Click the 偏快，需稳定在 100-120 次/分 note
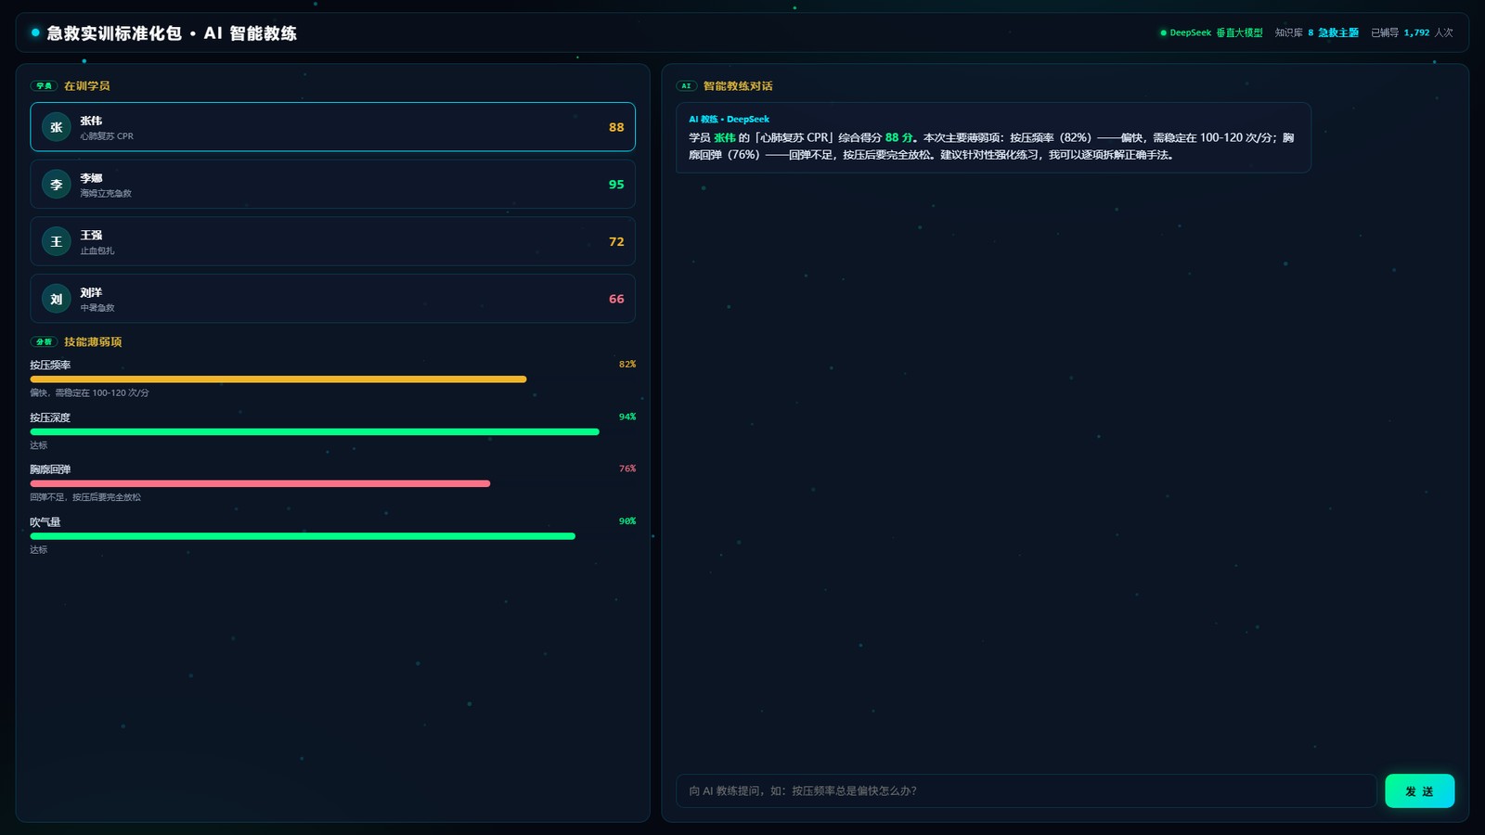Image resolution: width=1485 pixels, height=835 pixels. 89,392
